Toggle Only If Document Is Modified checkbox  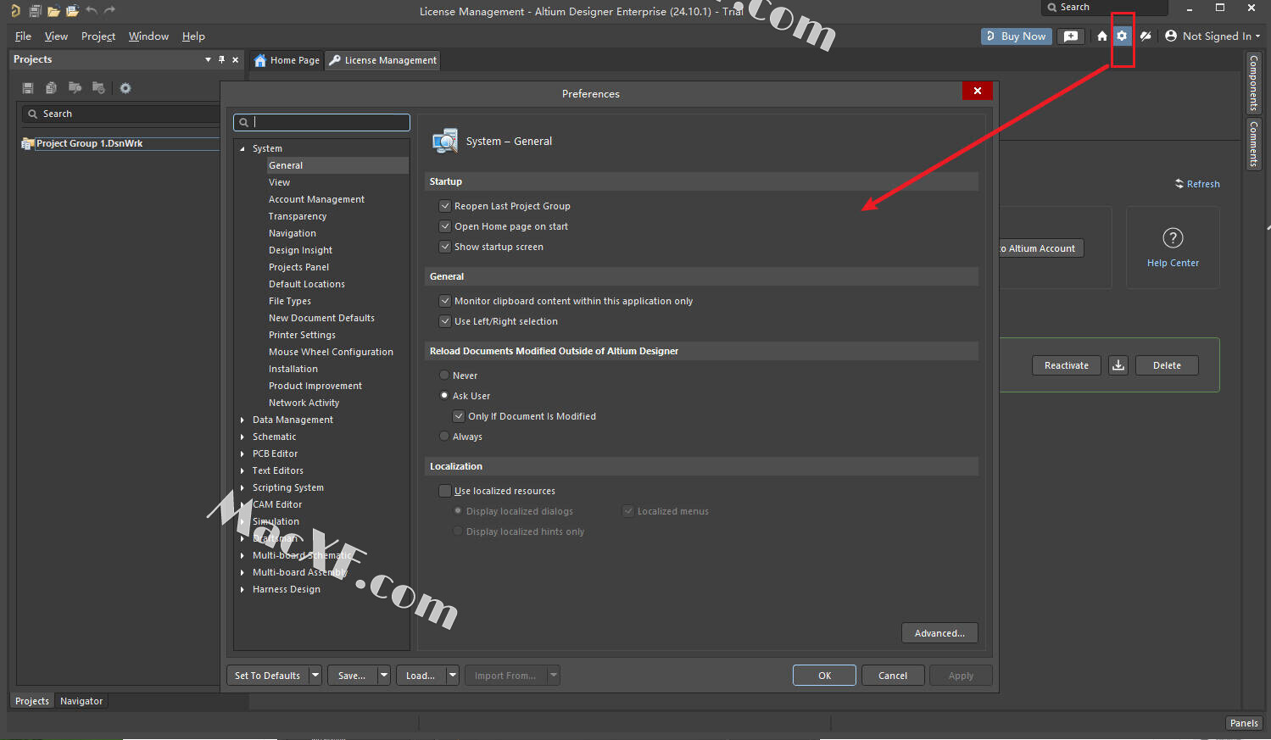[459, 416]
